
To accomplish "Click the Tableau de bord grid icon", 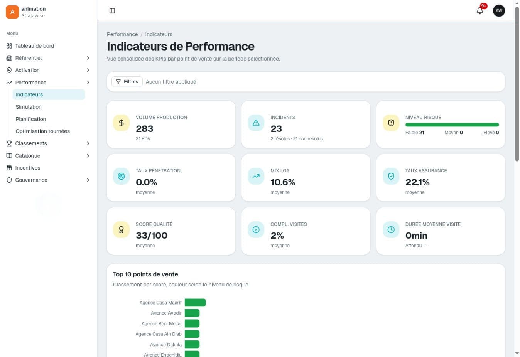I will pyautogui.click(x=9, y=46).
